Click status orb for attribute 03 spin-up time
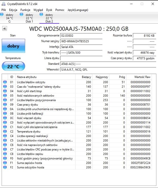 pyautogui.click(x=5, y=86)
